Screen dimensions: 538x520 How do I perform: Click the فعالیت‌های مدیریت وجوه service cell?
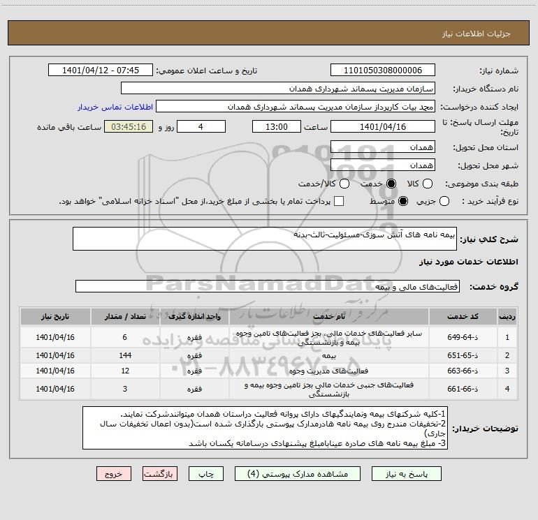(328, 371)
